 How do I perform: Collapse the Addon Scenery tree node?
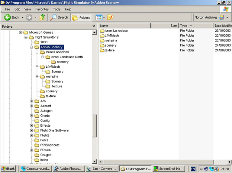[31, 47]
